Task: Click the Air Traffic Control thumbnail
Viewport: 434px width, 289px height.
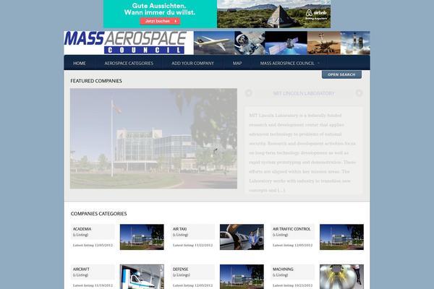Action: pyautogui.click(x=341, y=237)
